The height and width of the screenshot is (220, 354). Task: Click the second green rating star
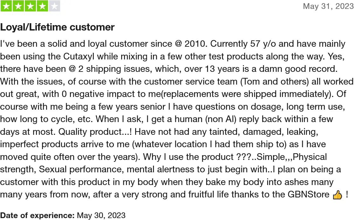point(18,6)
